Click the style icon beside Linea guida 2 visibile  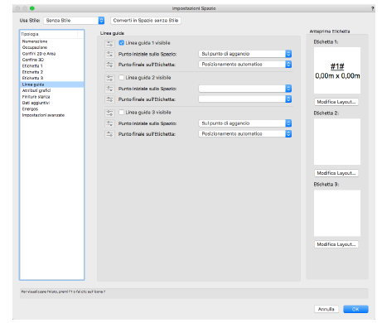click(x=109, y=79)
